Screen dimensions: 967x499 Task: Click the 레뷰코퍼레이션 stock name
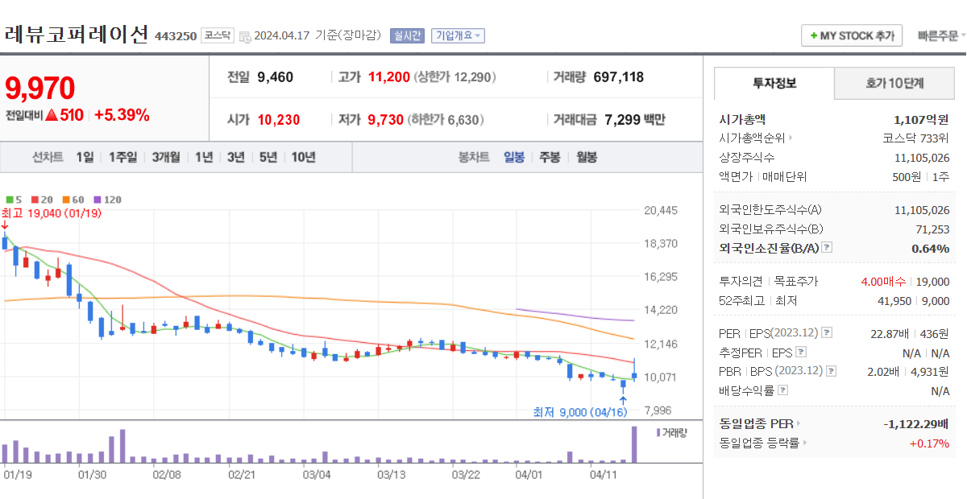coord(77,35)
